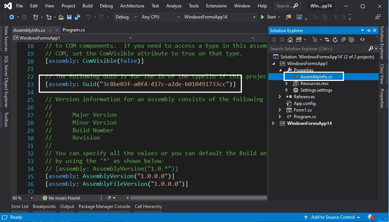Click the green Start play icon
Viewport: 389px width, 222px height.
tap(263, 17)
